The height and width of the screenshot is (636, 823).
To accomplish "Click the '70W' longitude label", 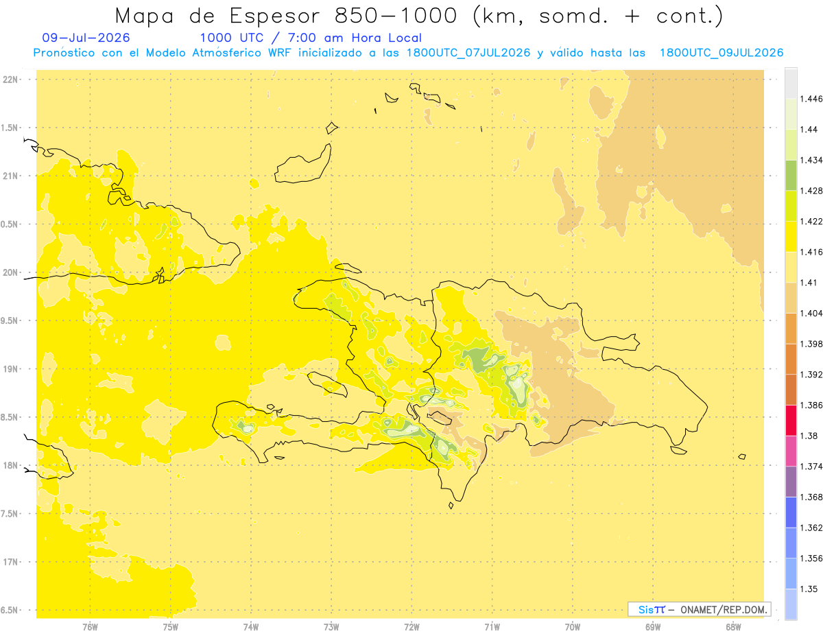I will tap(573, 627).
